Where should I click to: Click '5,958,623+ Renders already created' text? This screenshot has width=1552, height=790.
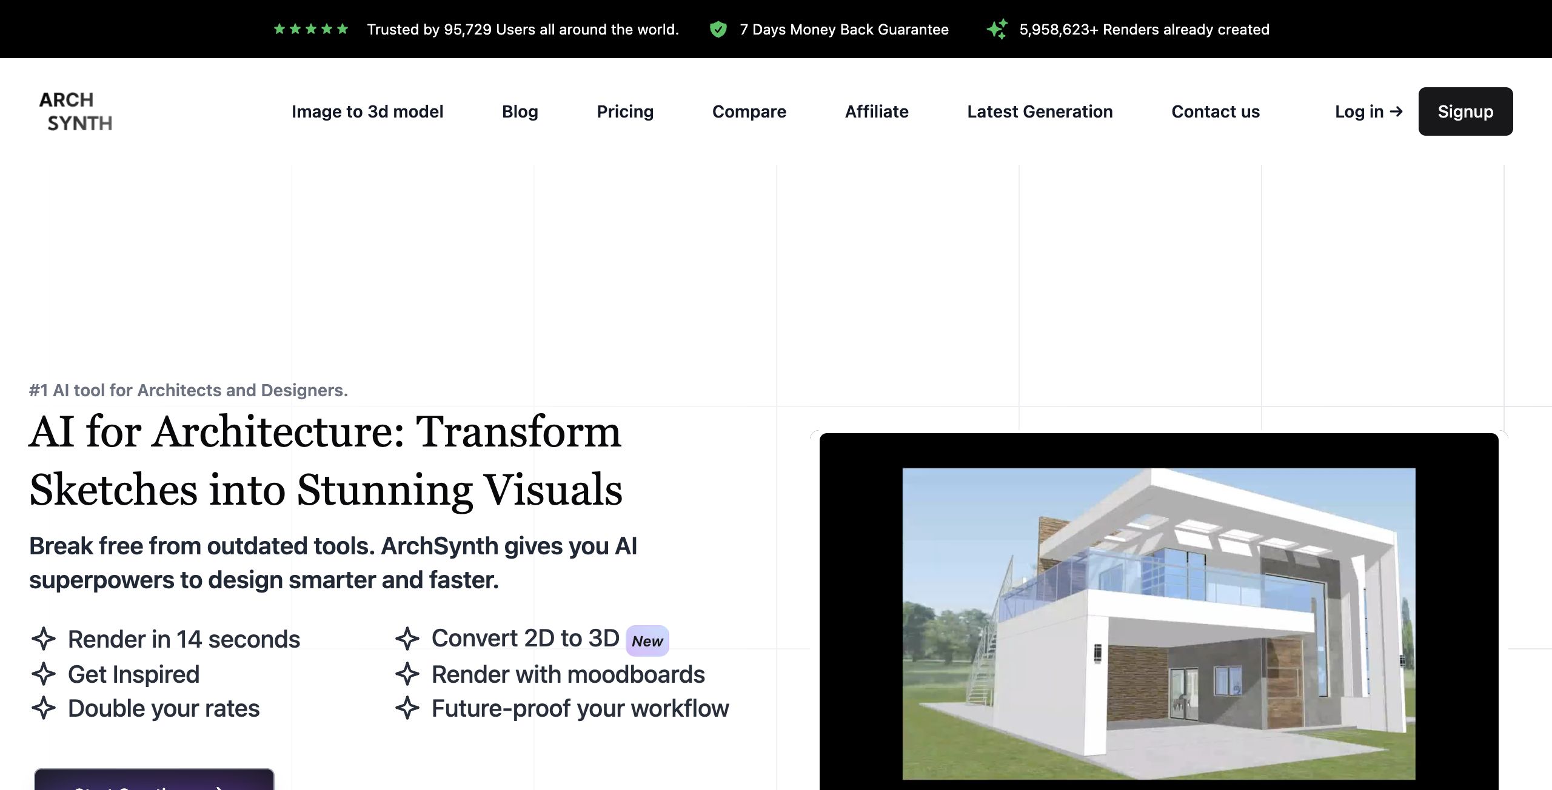[1144, 29]
